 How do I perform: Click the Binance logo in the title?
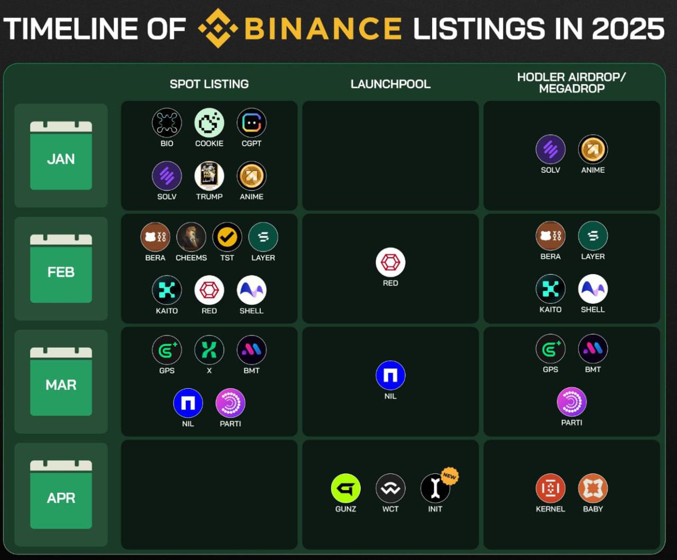(x=218, y=28)
